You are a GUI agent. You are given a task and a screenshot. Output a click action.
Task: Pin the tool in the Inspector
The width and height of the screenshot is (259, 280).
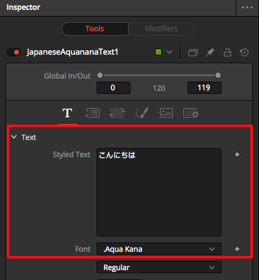pyautogui.click(x=210, y=52)
